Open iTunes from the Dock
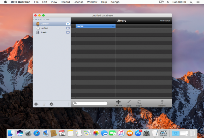 click(x=121, y=133)
